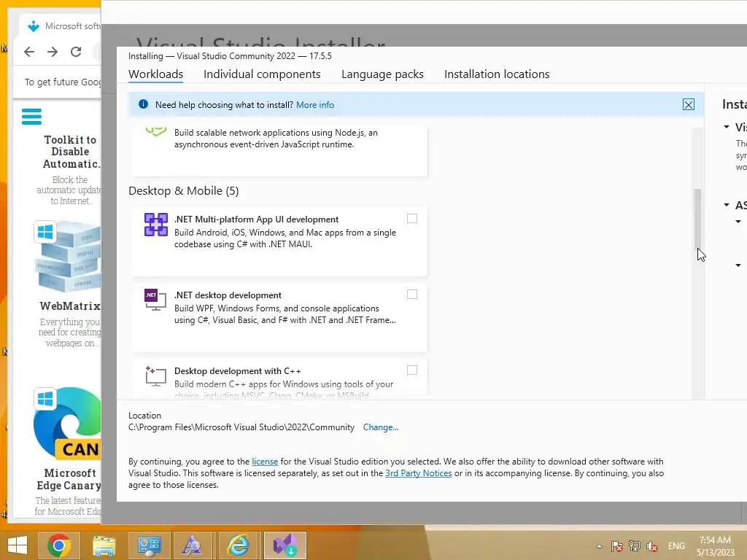Dismiss the help banner with its X
Image resolution: width=747 pixels, height=560 pixels.
[x=689, y=105]
